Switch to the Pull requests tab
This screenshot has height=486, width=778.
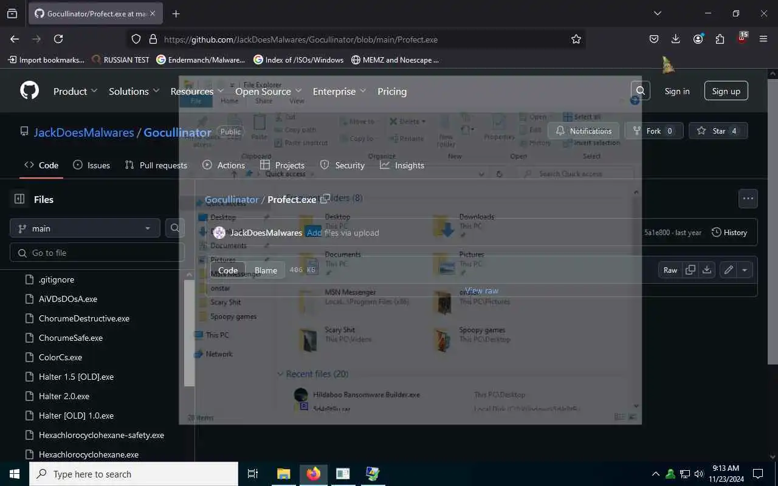(x=156, y=165)
